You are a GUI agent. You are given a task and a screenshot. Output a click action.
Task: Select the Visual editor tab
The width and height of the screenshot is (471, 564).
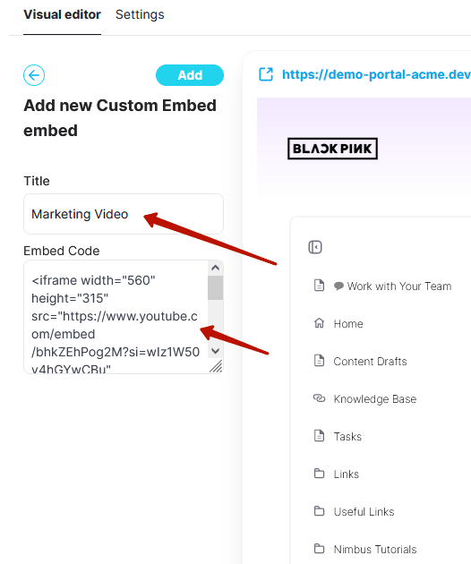(x=63, y=14)
